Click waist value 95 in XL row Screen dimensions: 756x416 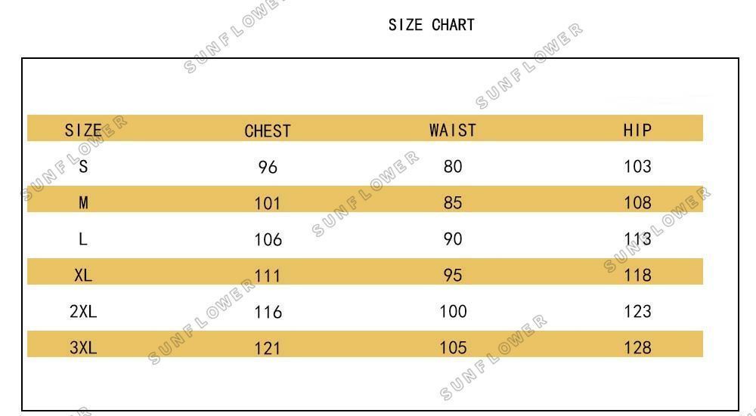click(453, 275)
